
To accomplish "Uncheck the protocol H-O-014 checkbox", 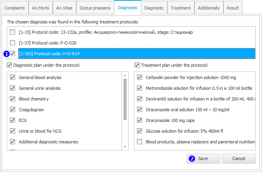I will 13,54.
